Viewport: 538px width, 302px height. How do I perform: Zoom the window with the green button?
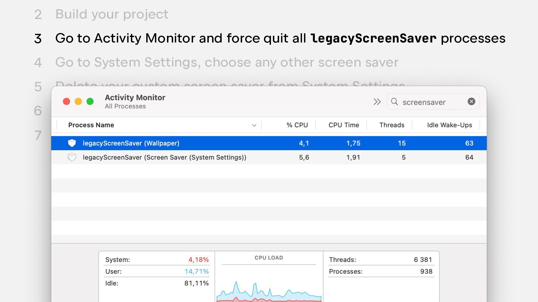(90, 101)
